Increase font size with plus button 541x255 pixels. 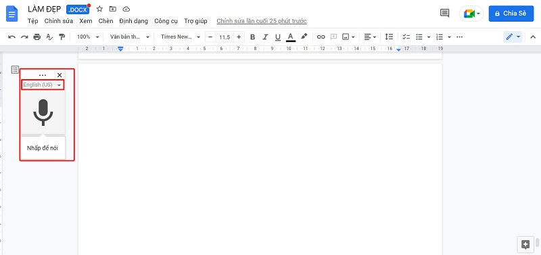point(239,37)
